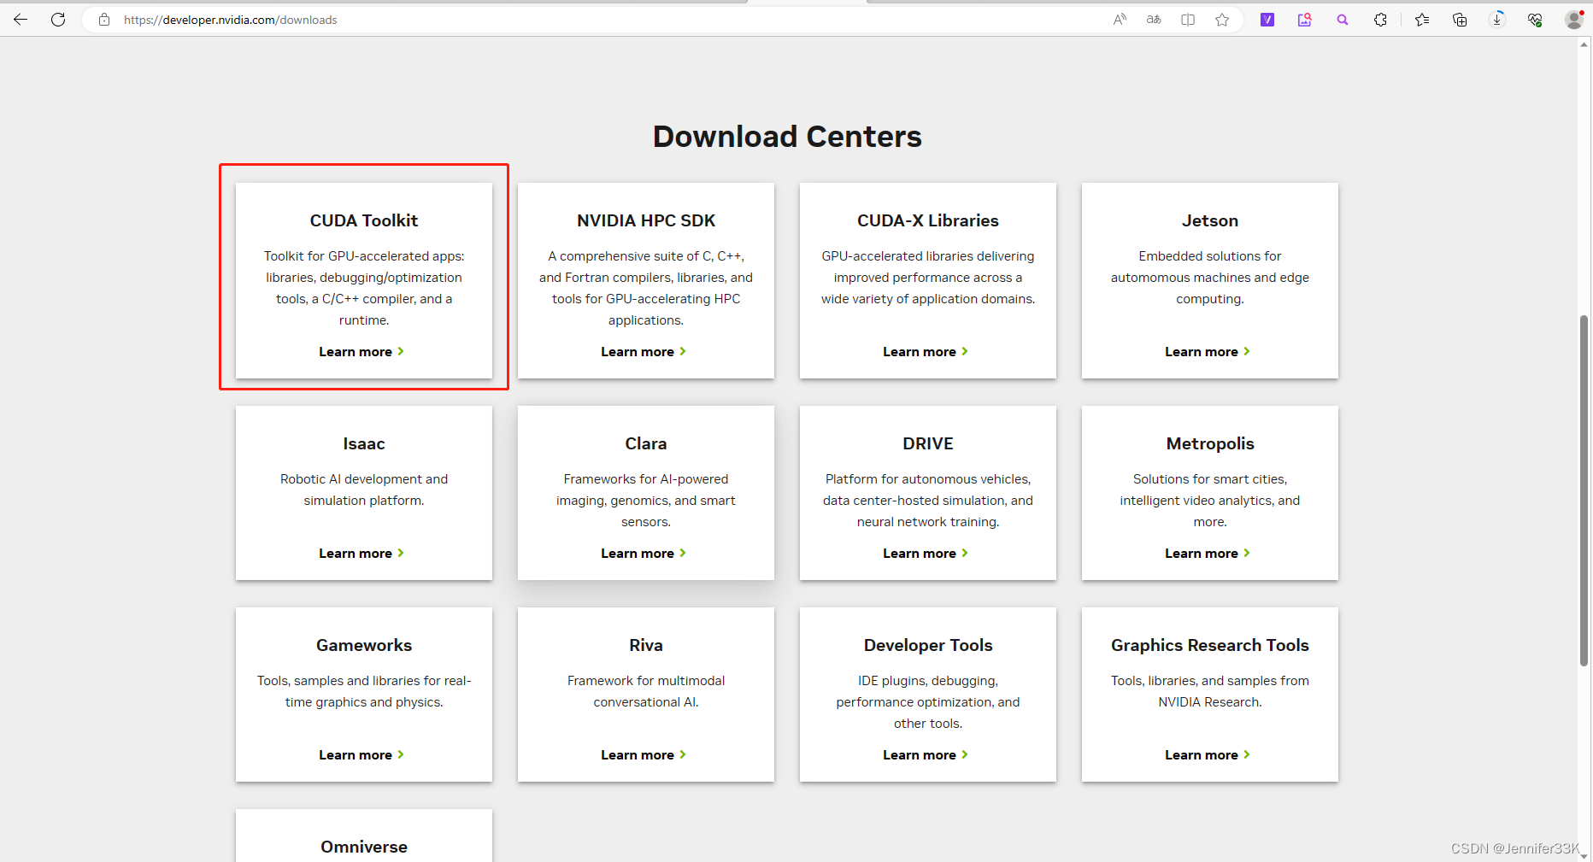1593x862 pixels.
Task: Click the 'Frameworks for AI-powered imaging' description
Action: click(x=646, y=501)
